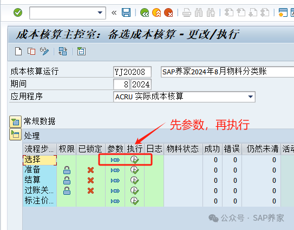Select the 结算 flow step row
This screenshot has width=294, height=230.
pos(40,181)
